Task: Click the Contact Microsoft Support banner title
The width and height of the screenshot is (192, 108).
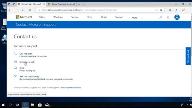Action: click(x=36, y=24)
